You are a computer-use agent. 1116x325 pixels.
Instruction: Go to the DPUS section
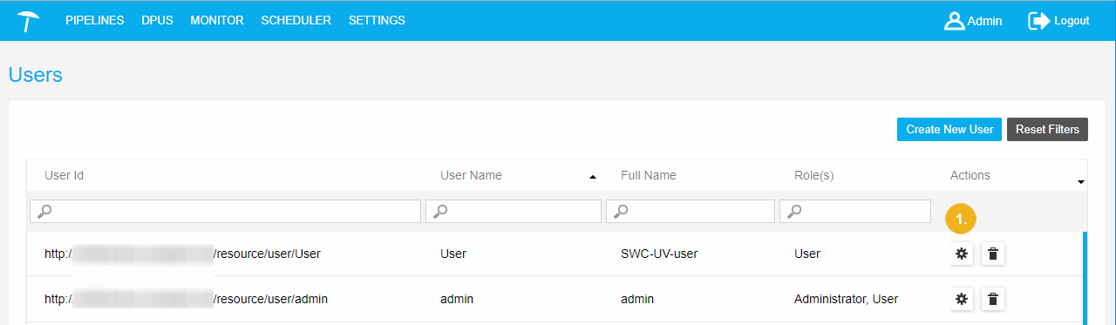[x=157, y=21]
